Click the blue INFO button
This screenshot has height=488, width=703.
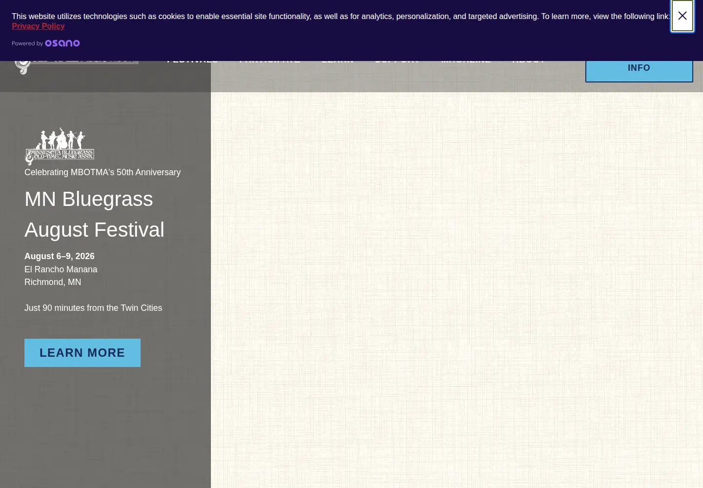pyautogui.click(x=639, y=68)
